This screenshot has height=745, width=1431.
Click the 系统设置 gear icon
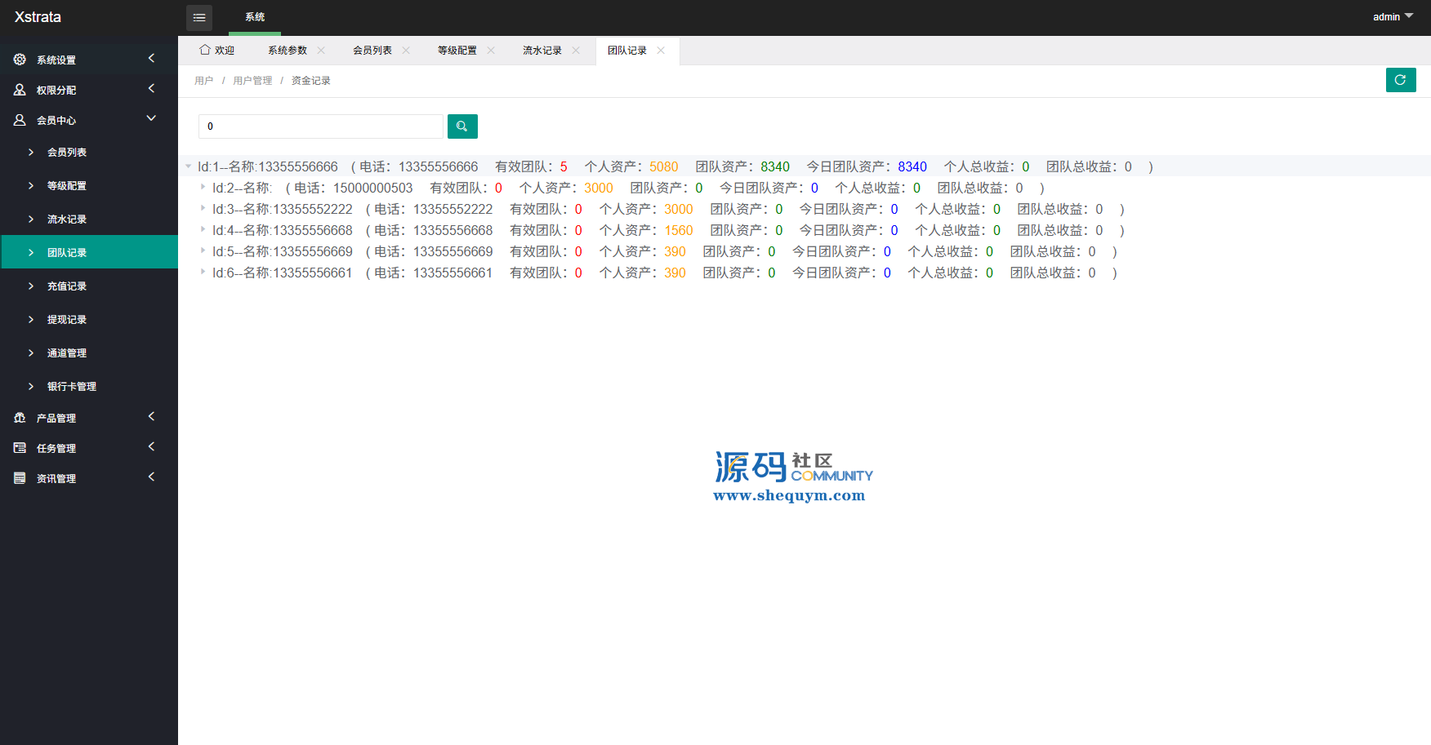[x=20, y=60]
